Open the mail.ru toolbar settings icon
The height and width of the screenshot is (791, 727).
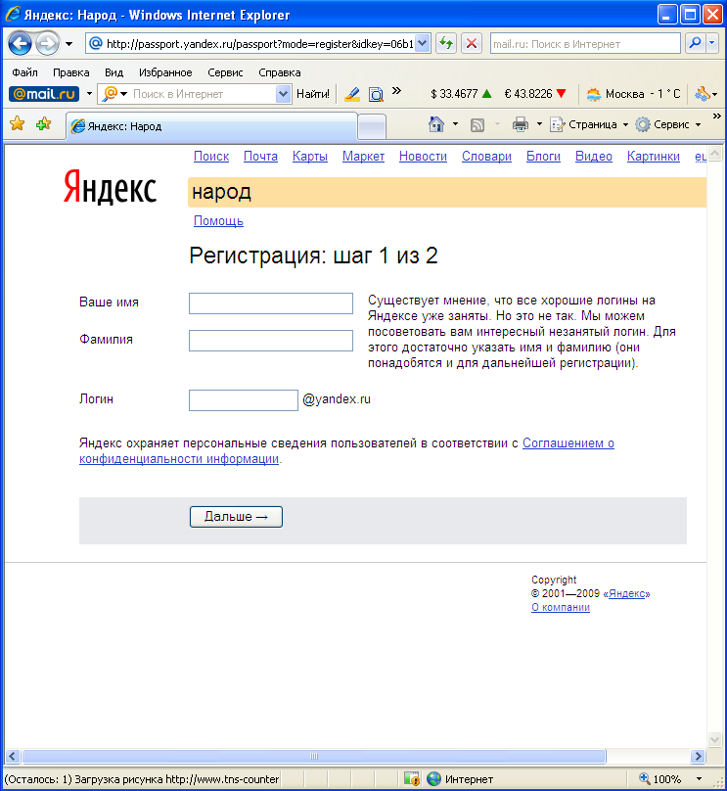[x=703, y=94]
